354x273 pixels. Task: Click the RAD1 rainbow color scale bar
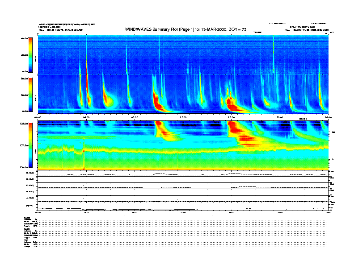pyautogui.click(x=30, y=95)
